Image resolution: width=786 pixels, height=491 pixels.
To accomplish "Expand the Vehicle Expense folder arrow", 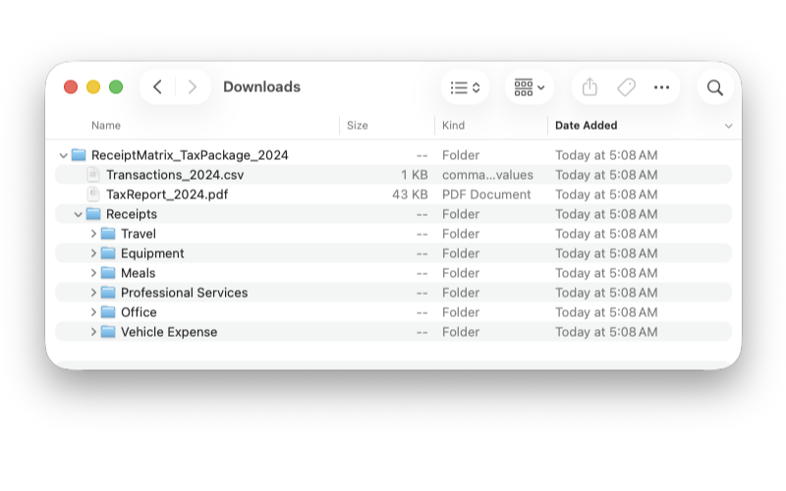I will [93, 332].
